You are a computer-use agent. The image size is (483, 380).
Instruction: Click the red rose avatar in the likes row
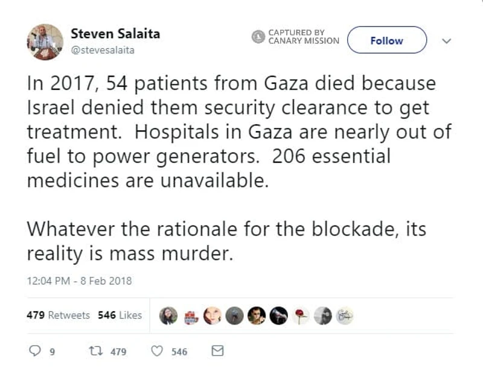coord(299,315)
